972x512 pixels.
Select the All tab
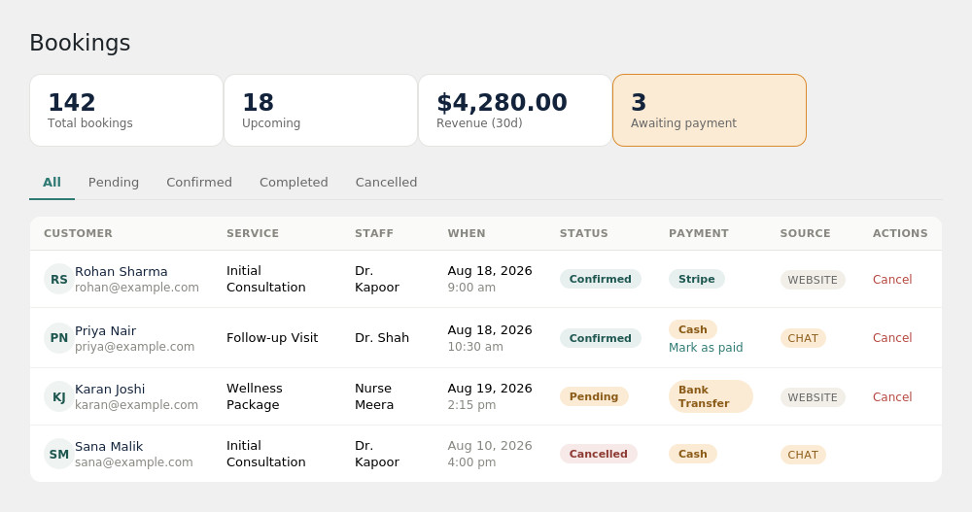click(x=52, y=183)
